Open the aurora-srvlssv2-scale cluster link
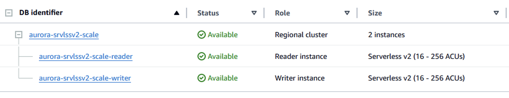 (x=64, y=35)
